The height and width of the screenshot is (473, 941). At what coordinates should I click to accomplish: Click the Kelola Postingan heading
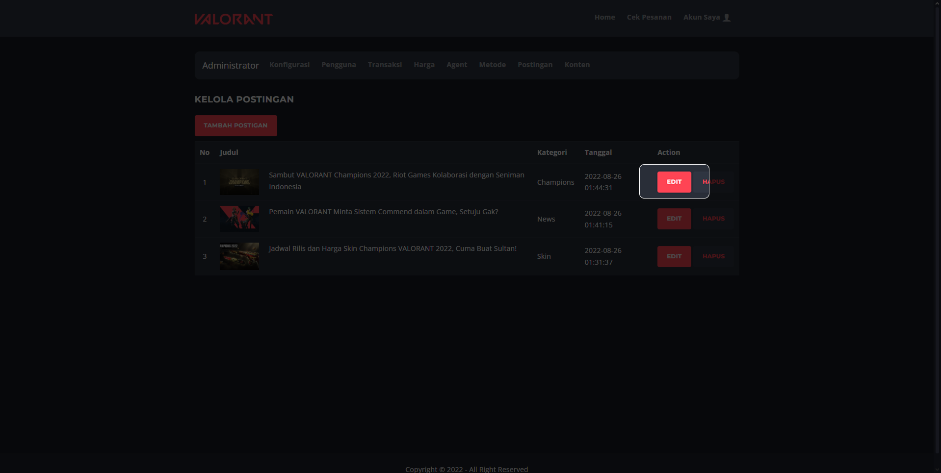coord(244,100)
